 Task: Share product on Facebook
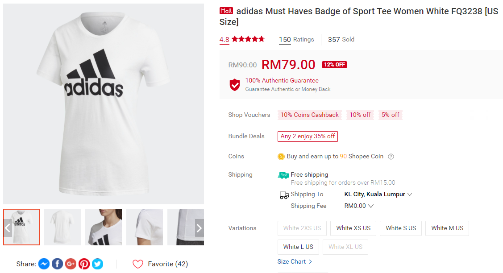pos(57,264)
